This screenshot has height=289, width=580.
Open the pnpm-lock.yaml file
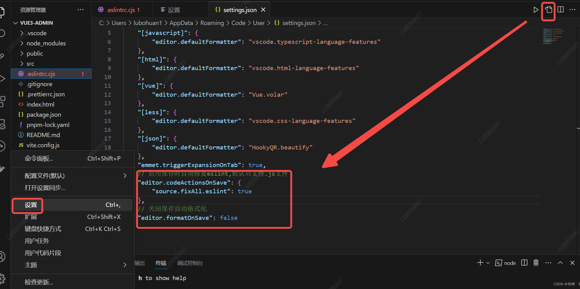tap(51, 125)
